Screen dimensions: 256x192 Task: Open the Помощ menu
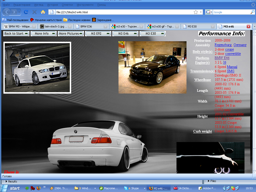pyautogui.click(x=101, y=5)
